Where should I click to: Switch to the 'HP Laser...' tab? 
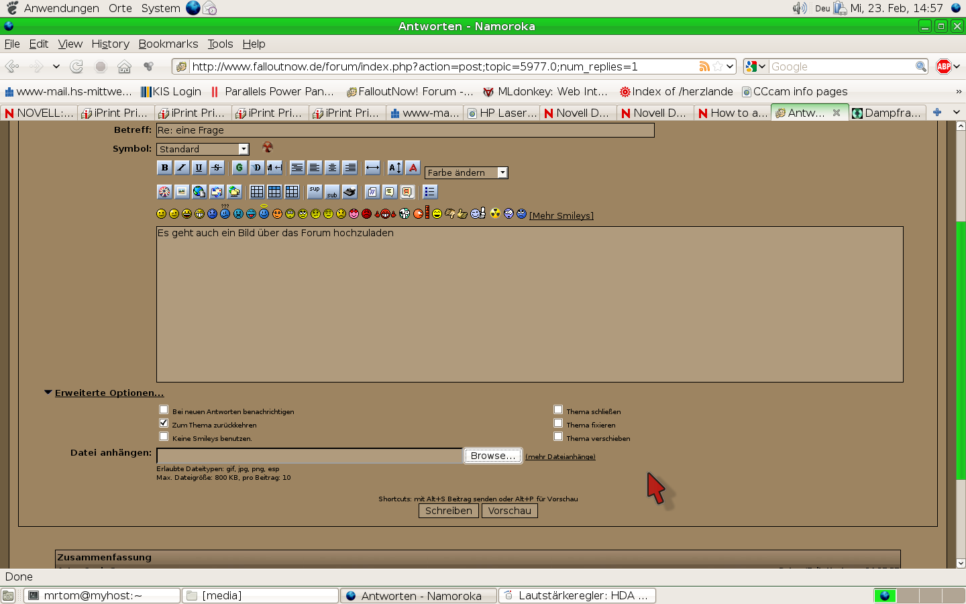[x=503, y=113]
